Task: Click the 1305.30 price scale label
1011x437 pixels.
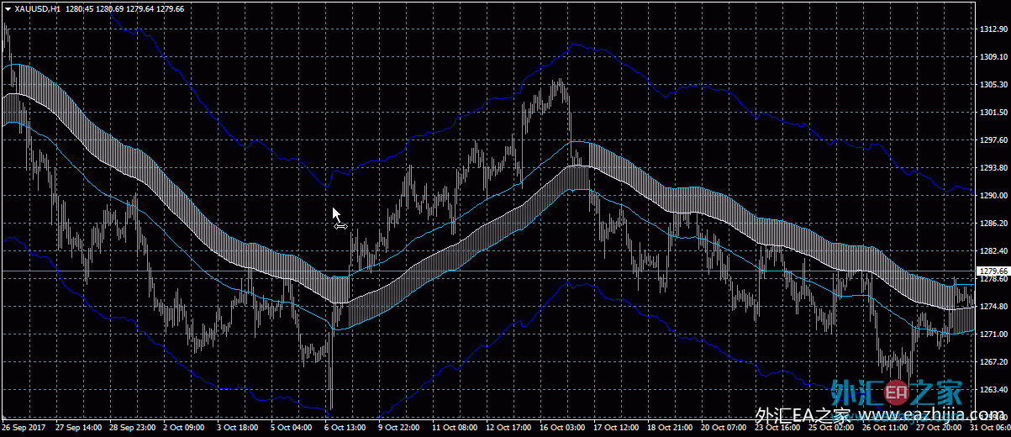Action: (x=993, y=85)
